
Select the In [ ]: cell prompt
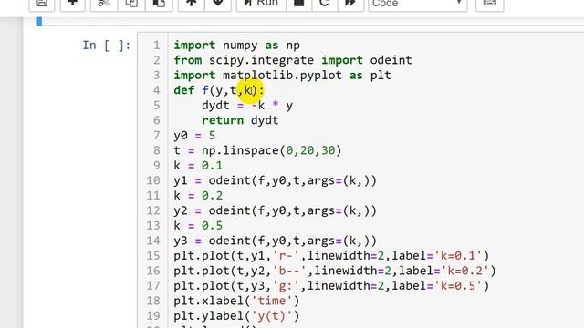(x=107, y=46)
